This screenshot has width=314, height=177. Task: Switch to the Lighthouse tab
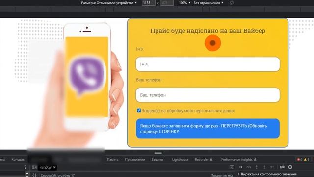(180, 159)
